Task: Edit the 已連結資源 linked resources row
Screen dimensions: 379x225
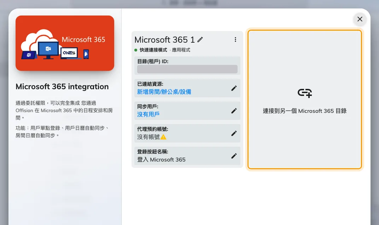Action: pyautogui.click(x=234, y=88)
